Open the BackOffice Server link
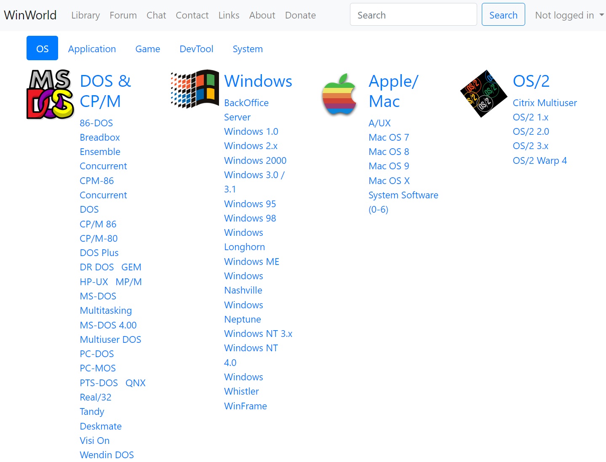The width and height of the screenshot is (606, 462). [x=246, y=110]
